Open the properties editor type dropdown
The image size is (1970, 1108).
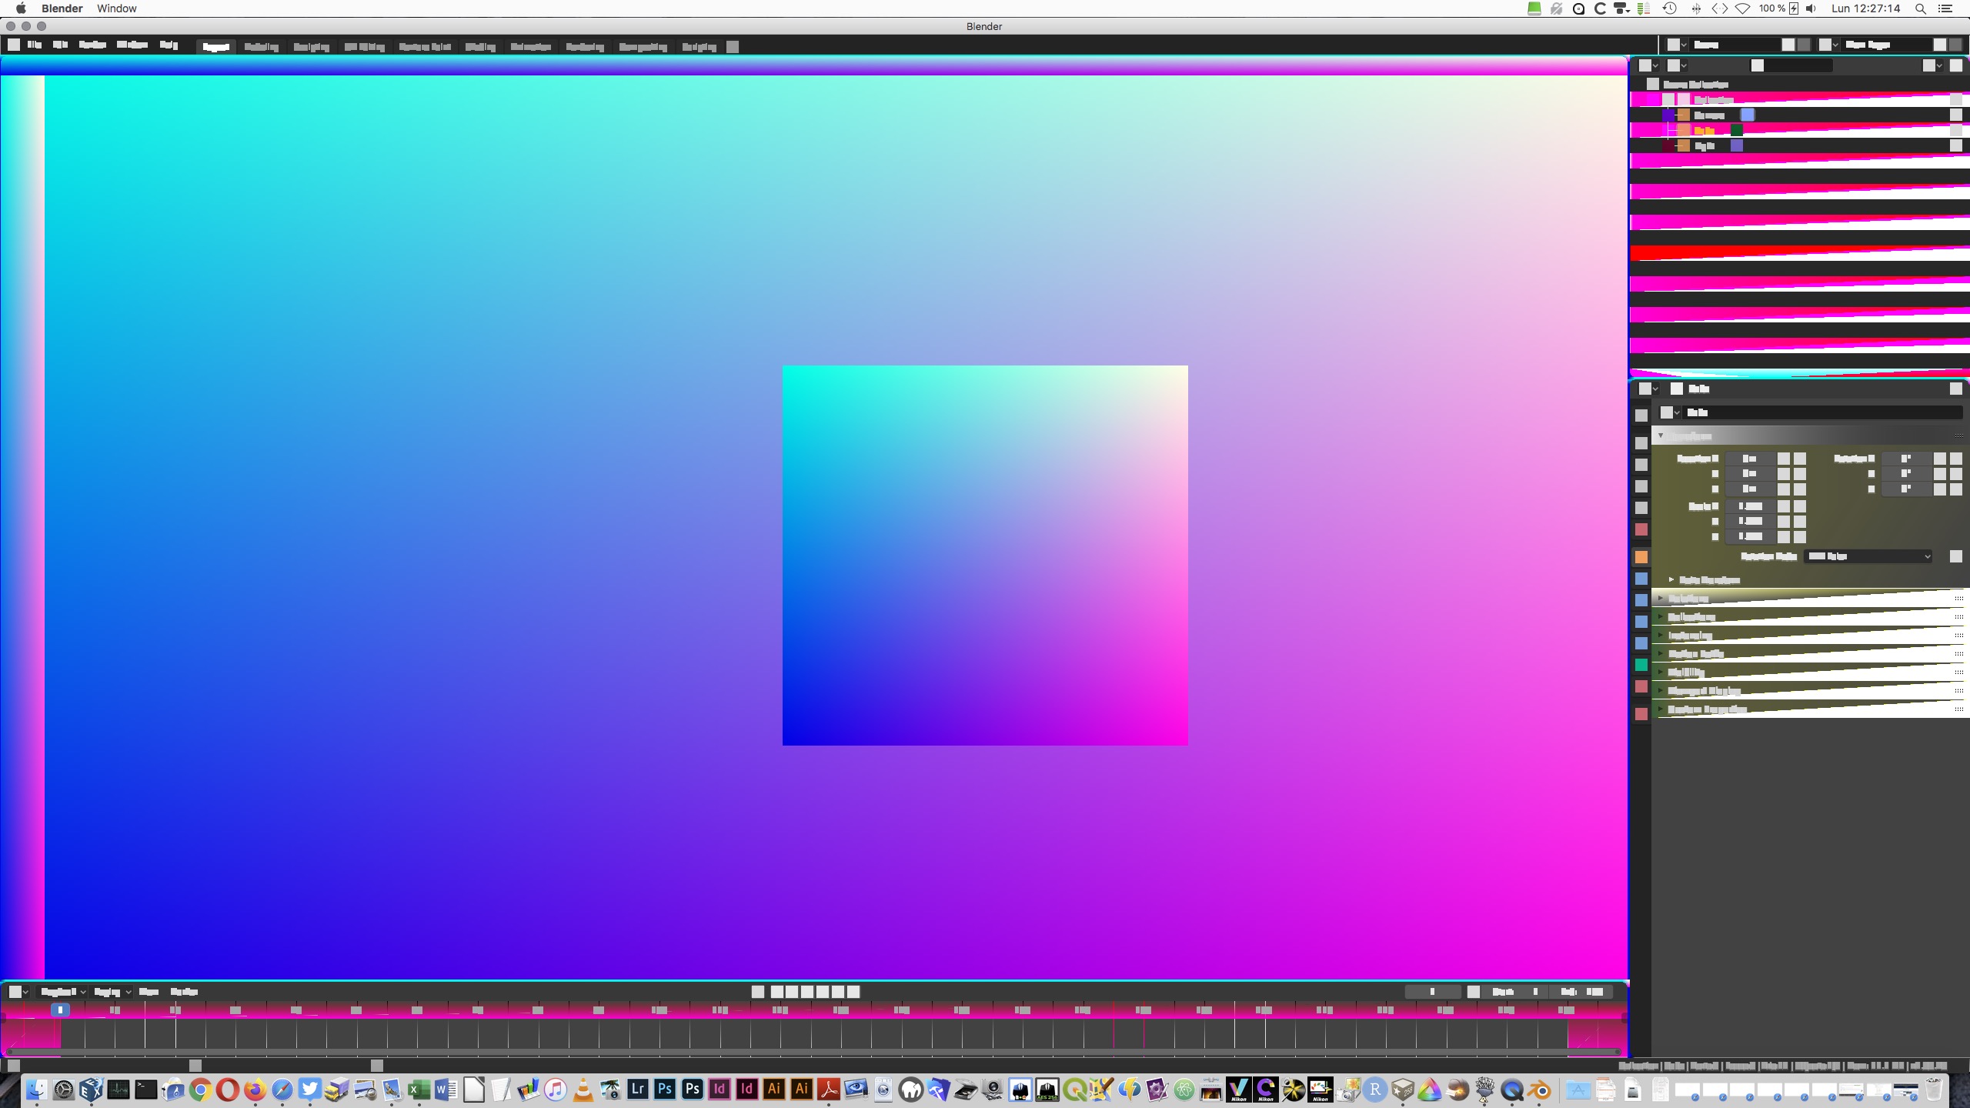[1648, 389]
